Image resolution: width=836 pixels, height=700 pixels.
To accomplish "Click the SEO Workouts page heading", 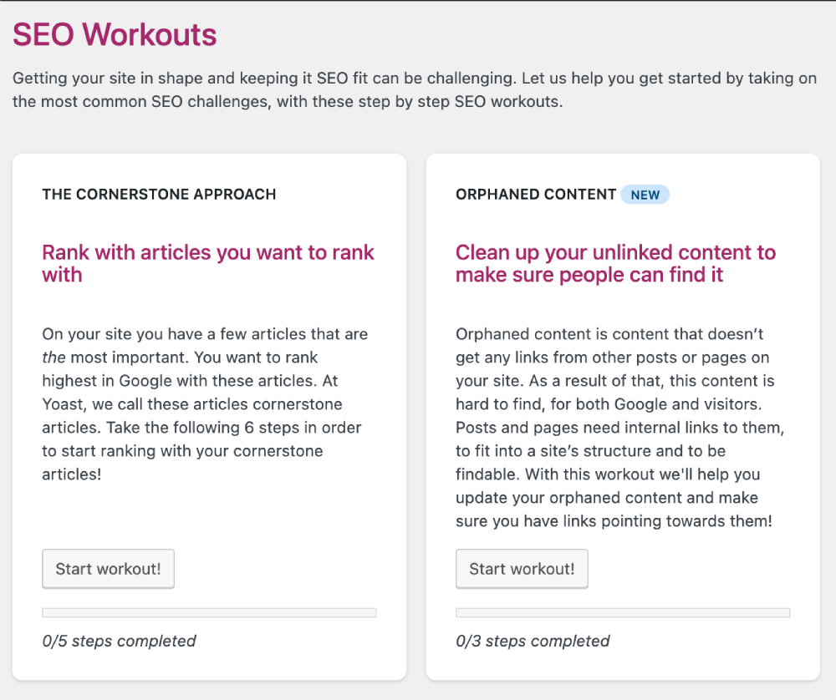I will 115,34.
